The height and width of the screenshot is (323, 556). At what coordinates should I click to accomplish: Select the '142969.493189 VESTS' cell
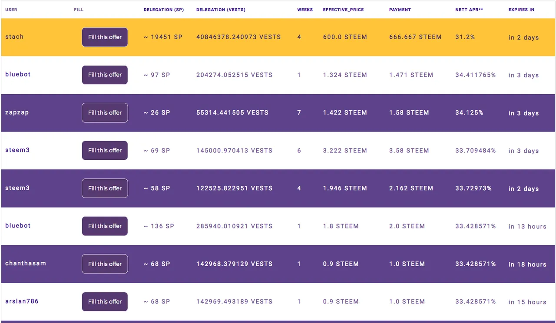click(x=235, y=302)
